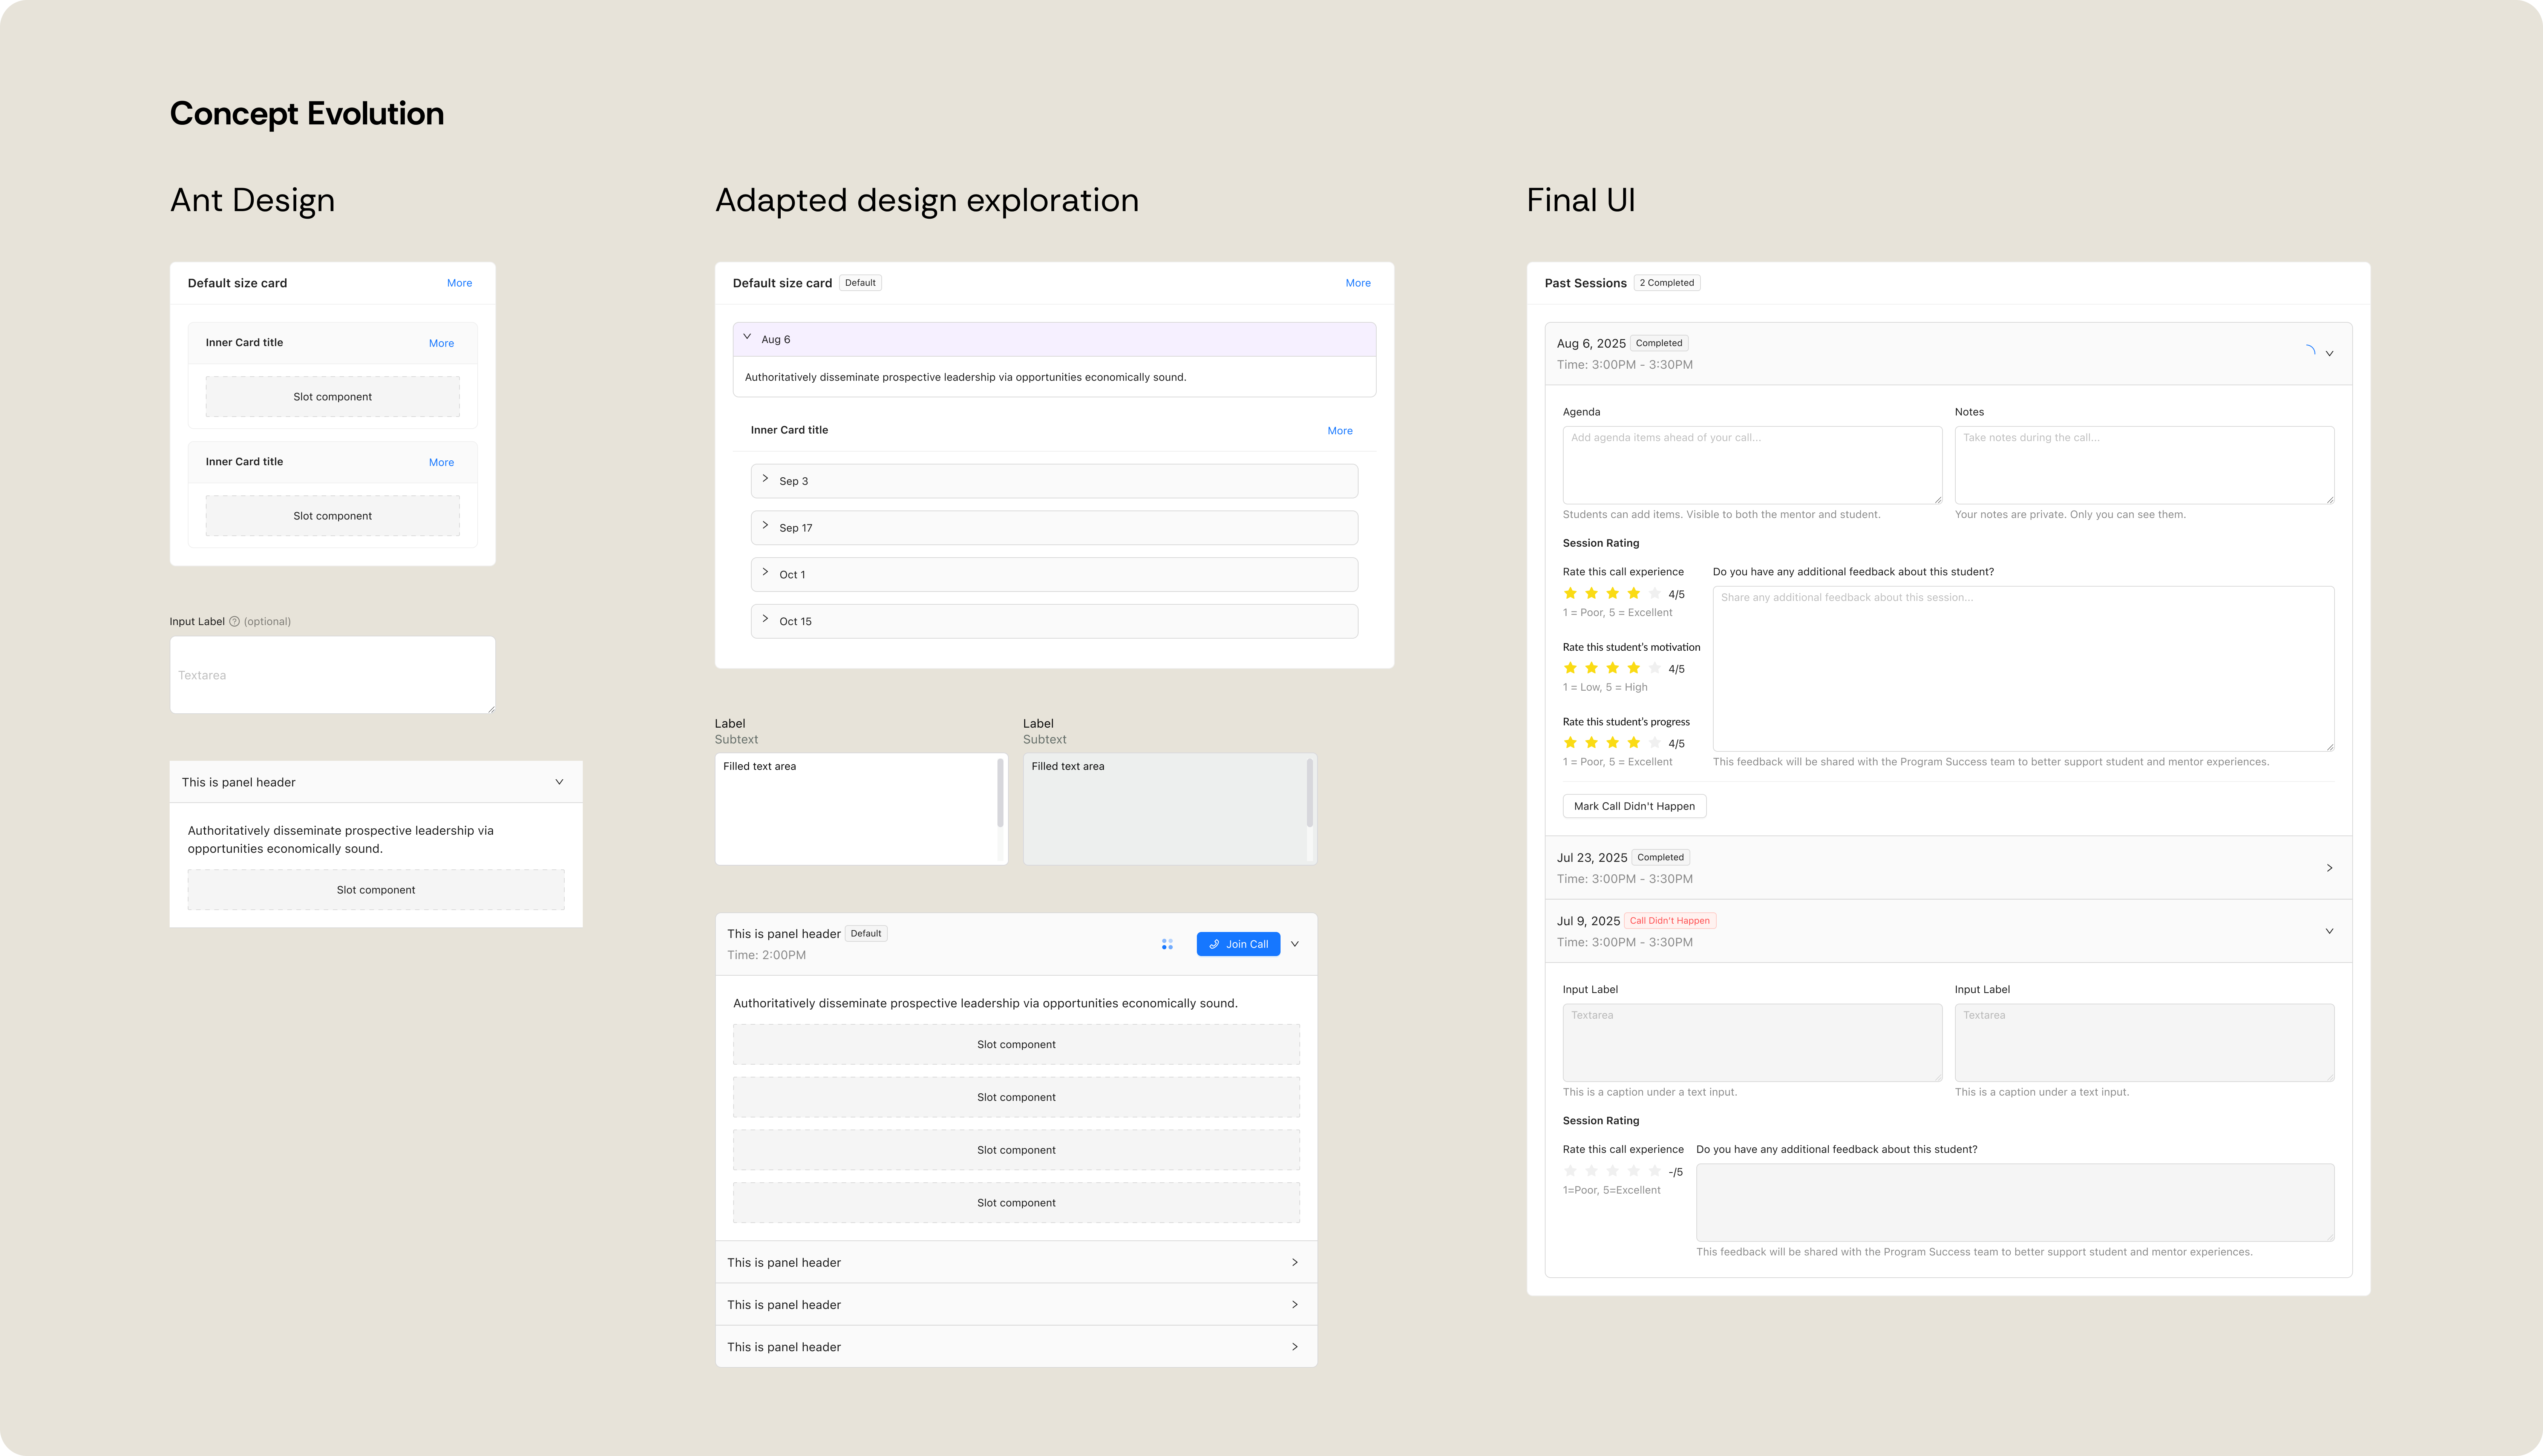Expand the Sep 17 accordion row

pos(1055,528)
